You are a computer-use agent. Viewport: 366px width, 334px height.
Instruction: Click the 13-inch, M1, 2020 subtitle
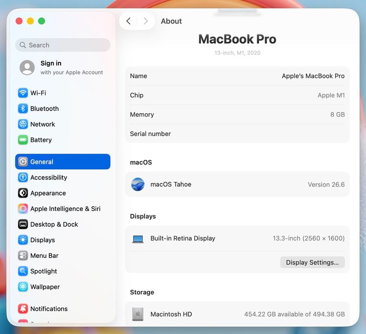coord(237,53)
